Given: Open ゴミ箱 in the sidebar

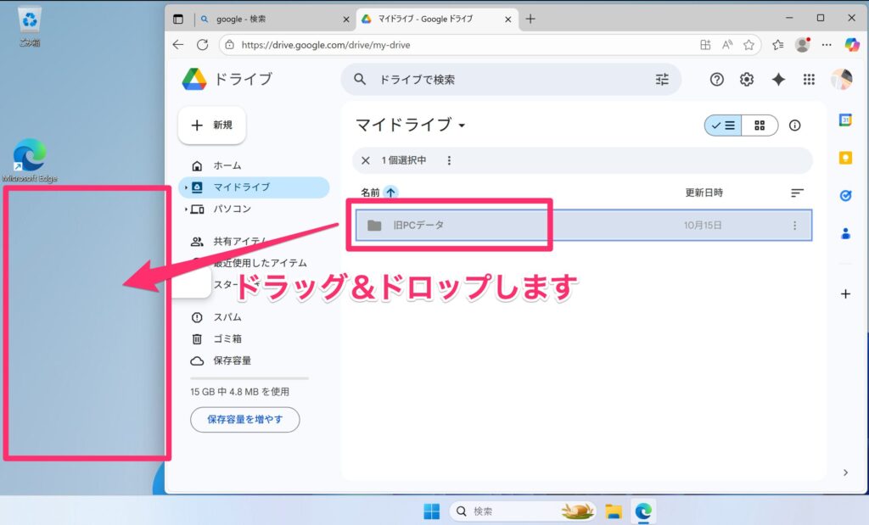Looking at the screenshot, I should 227,338.
